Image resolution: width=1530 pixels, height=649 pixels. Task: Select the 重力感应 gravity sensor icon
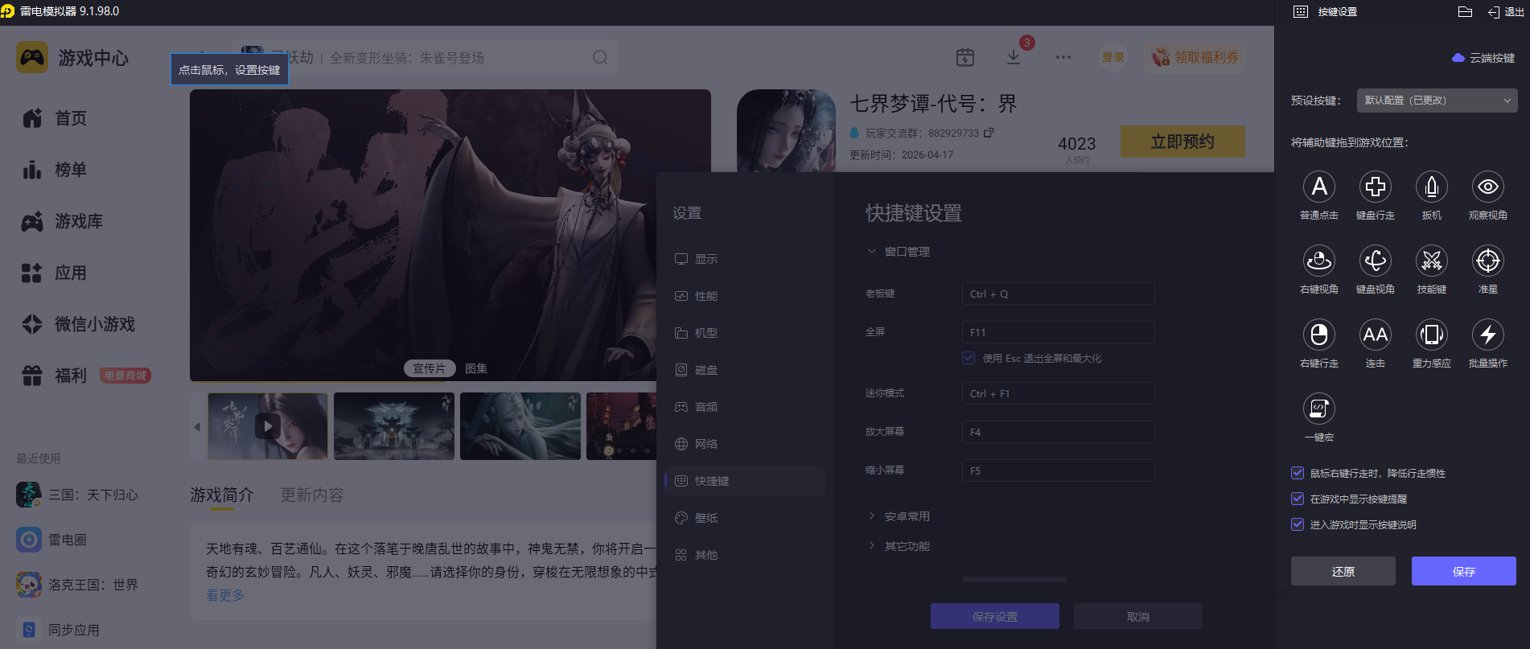pyautogui.click(x=1432, y=335)
